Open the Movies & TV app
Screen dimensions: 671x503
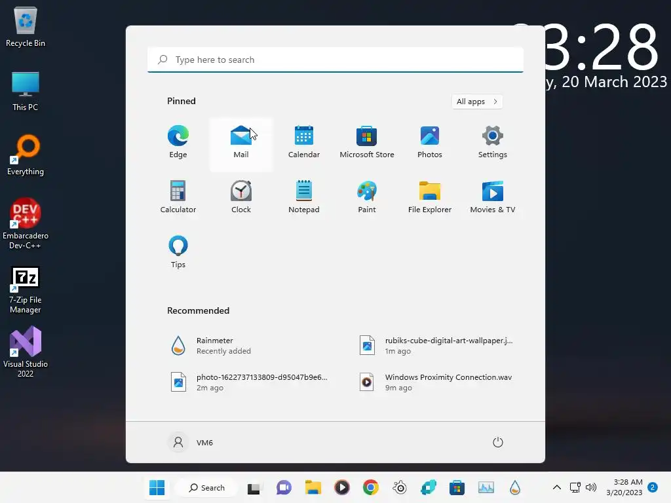tap(493, 197)
